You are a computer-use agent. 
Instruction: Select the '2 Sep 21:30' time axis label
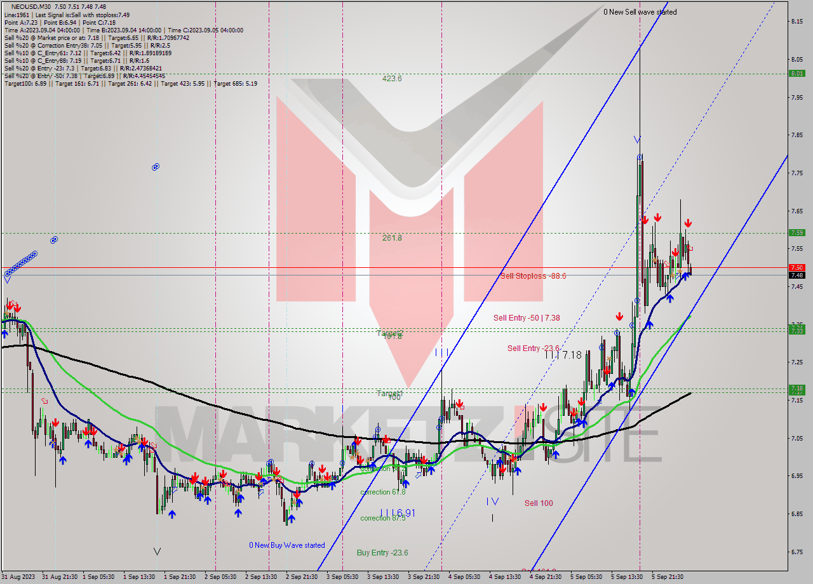(x=302, y=577)
